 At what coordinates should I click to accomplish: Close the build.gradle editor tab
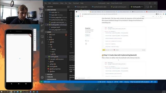(x=142, y=7)
